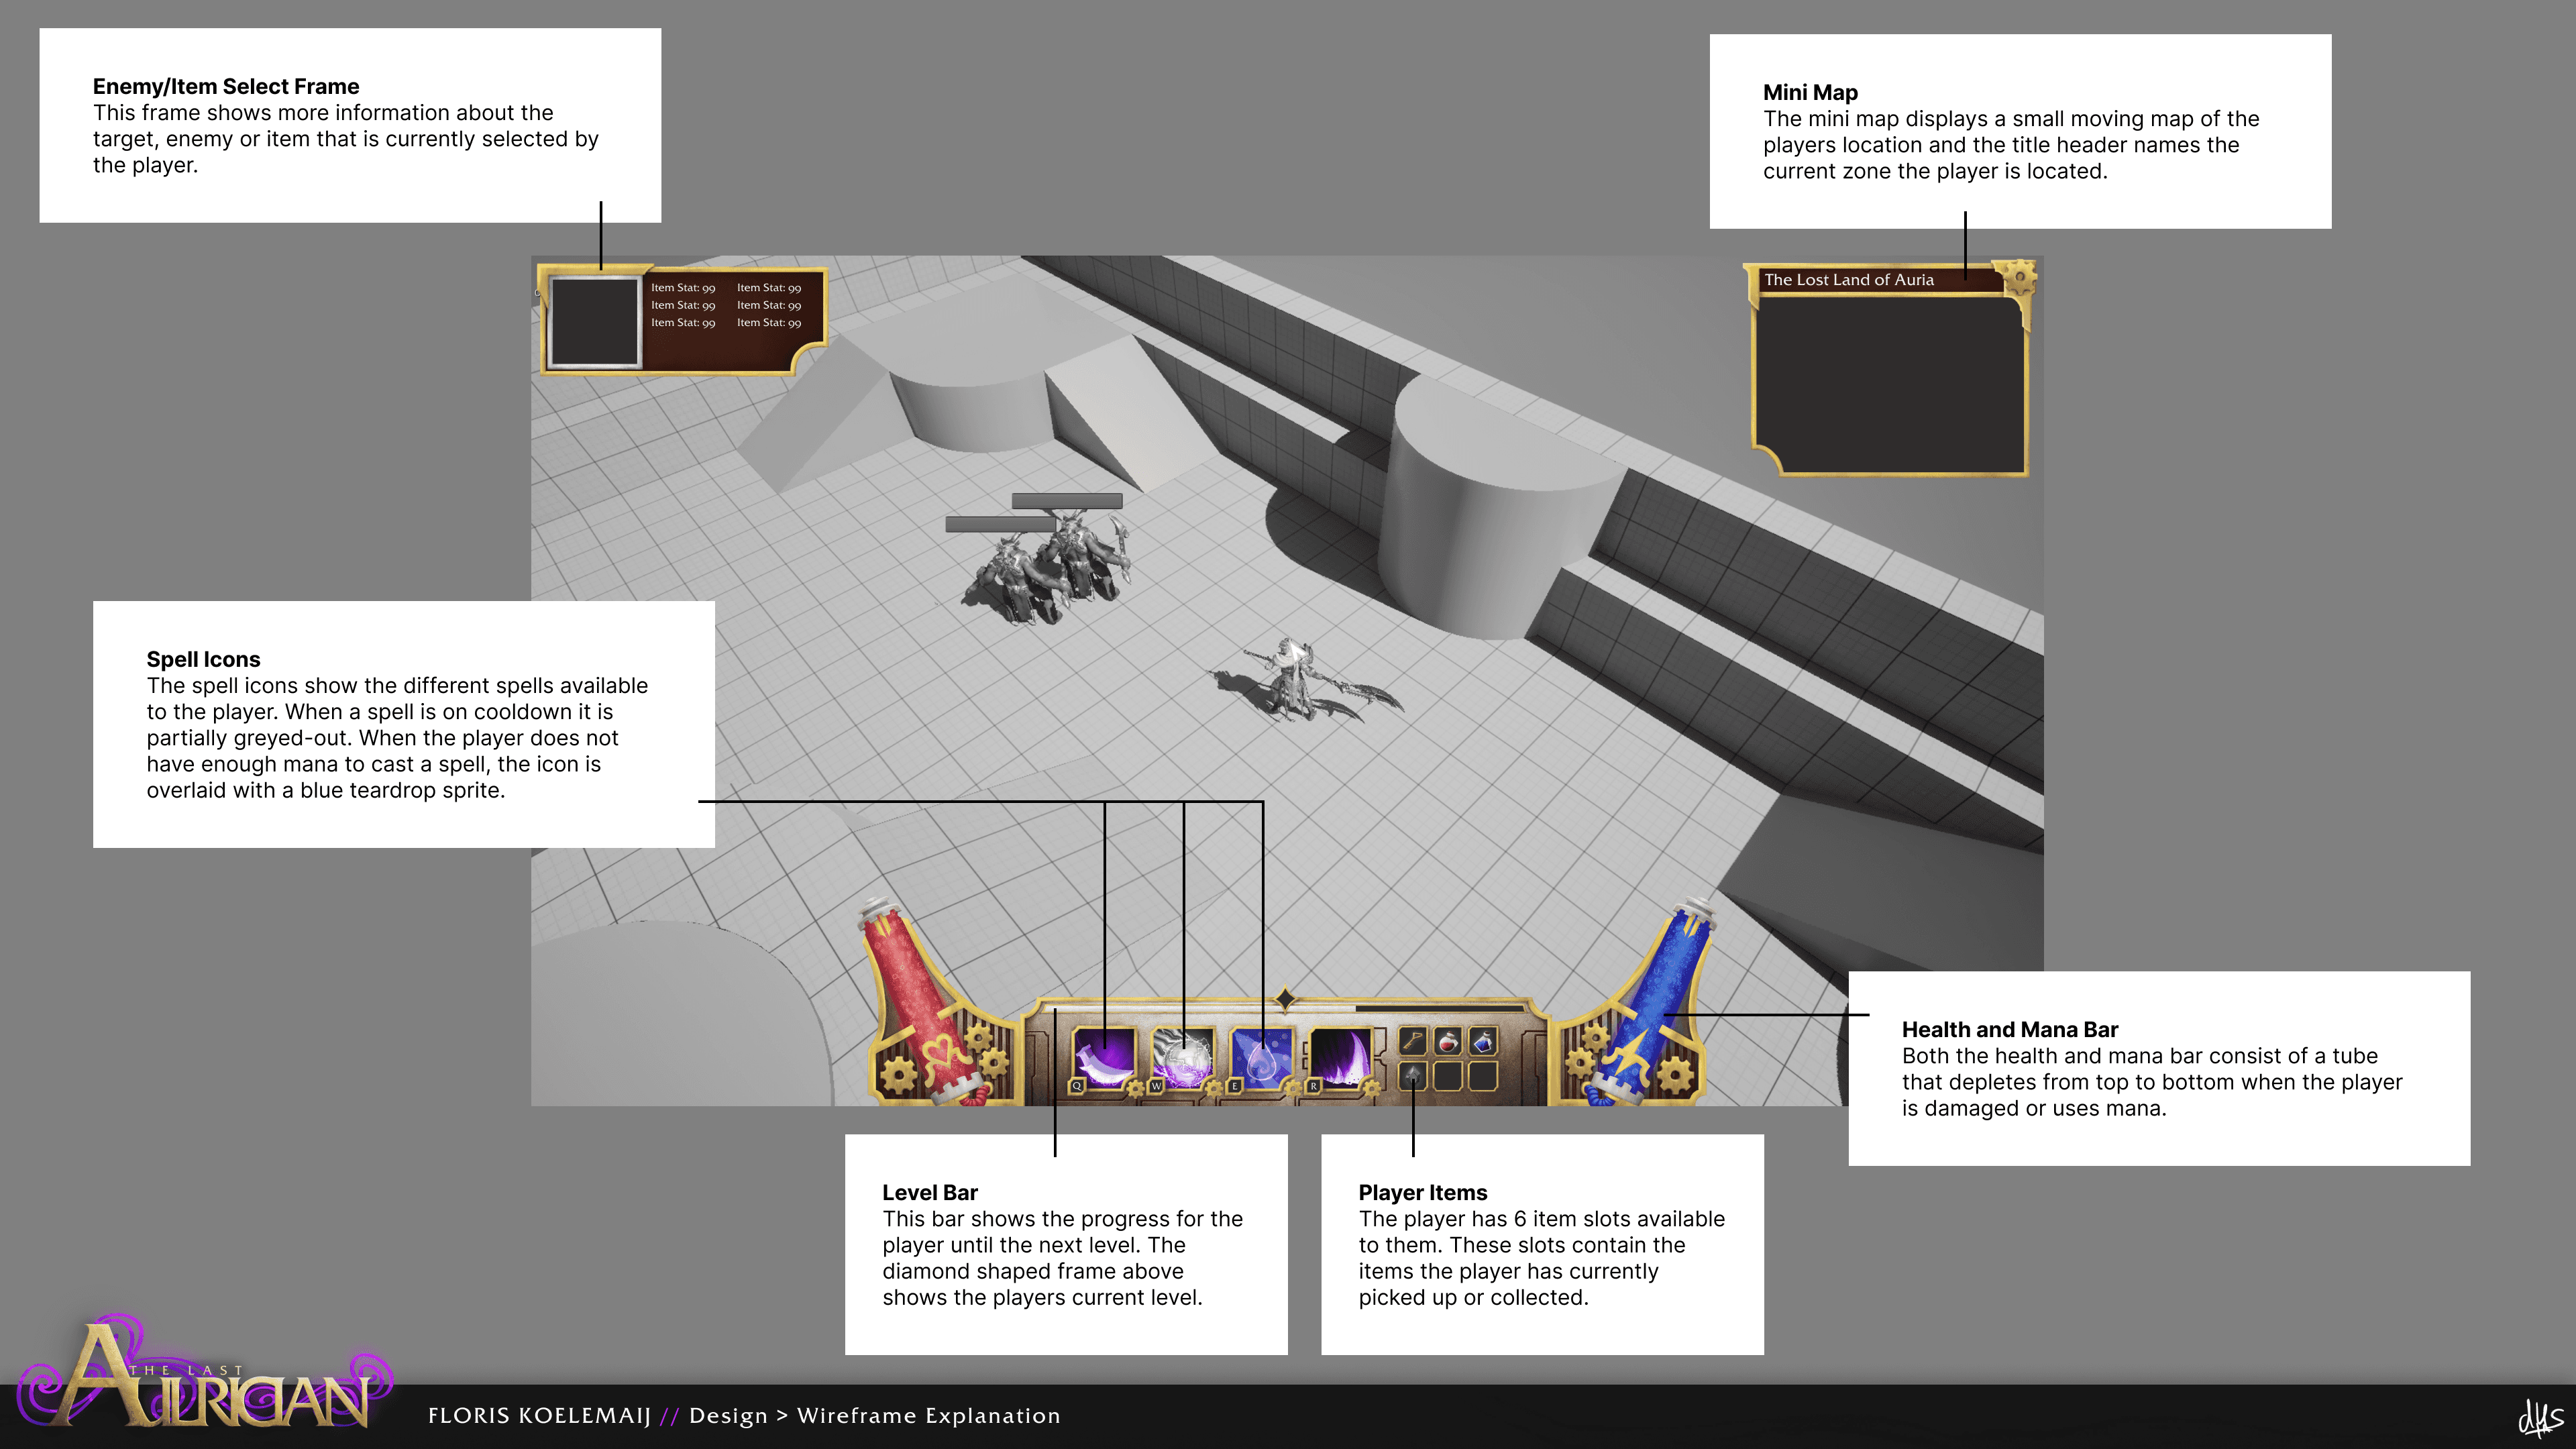The image size is (2576, 1449).
Task: Select the dark crystal item slot
Action: pos(1412,1076)
